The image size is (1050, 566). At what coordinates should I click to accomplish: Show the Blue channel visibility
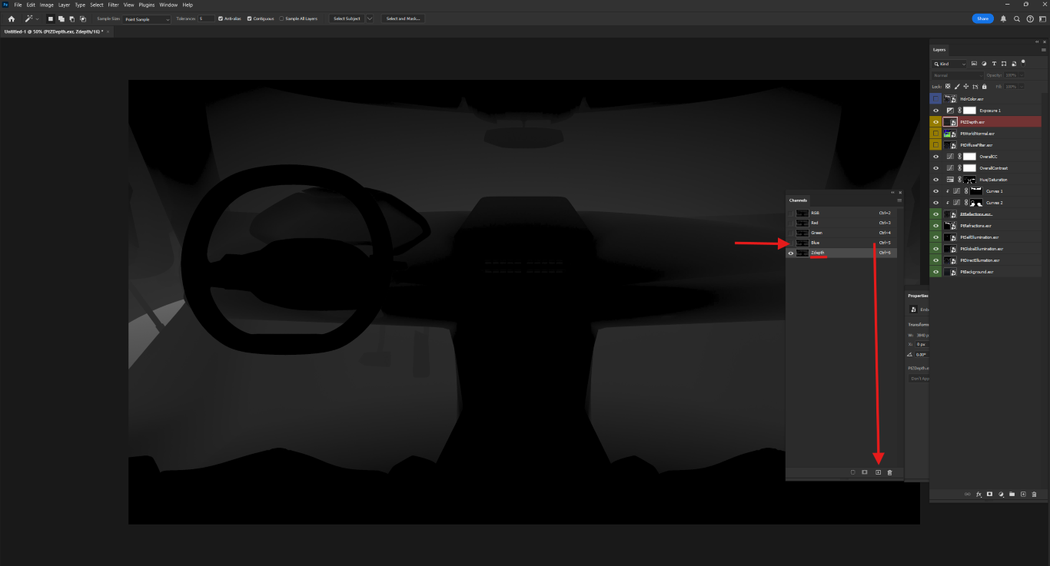pyautogui.click(x=791, y=243)
